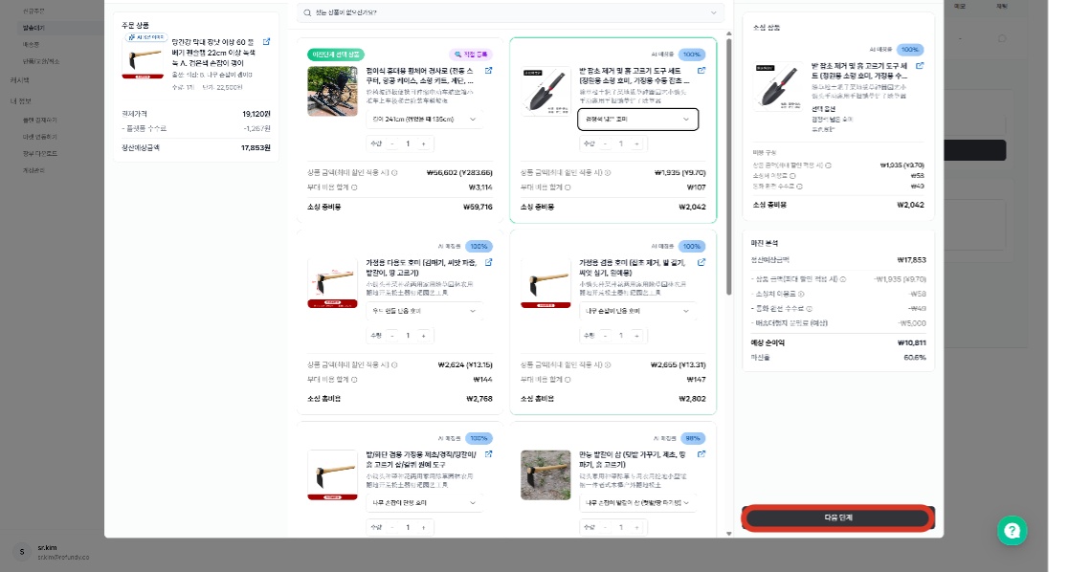The width and height of the screenshot is (1068, 572).
Task: Open external link on the ₩2,802 hoe card
Action: [701, 262]
